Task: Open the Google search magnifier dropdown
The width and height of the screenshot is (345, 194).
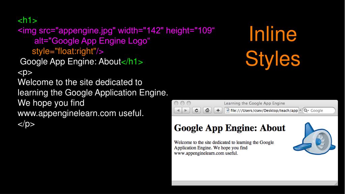Action: coord(306,111)
